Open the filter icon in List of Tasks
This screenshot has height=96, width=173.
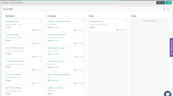click(x=168, y=9)
